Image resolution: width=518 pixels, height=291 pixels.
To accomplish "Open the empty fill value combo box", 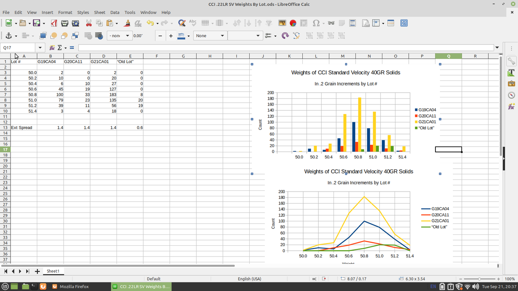I will coord(245,36).
